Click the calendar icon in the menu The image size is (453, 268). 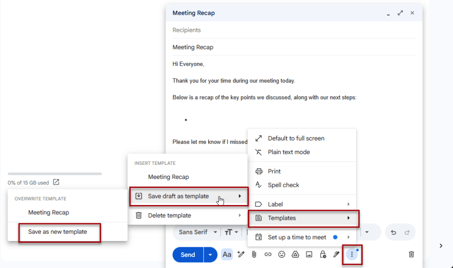point(259,237)
